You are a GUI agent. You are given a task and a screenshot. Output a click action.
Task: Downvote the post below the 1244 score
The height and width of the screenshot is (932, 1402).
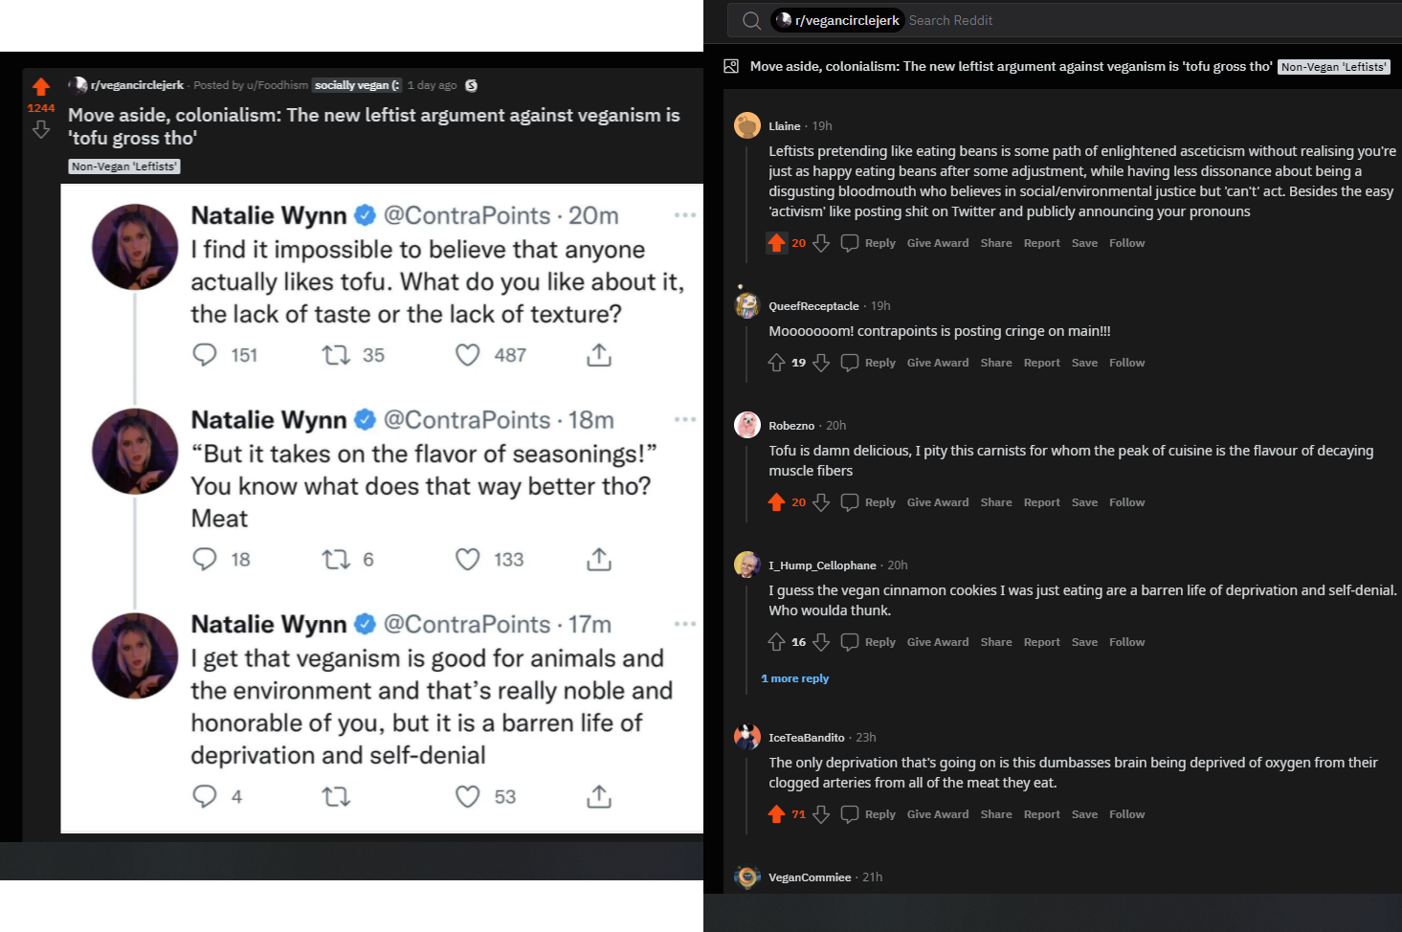(41, 129)
